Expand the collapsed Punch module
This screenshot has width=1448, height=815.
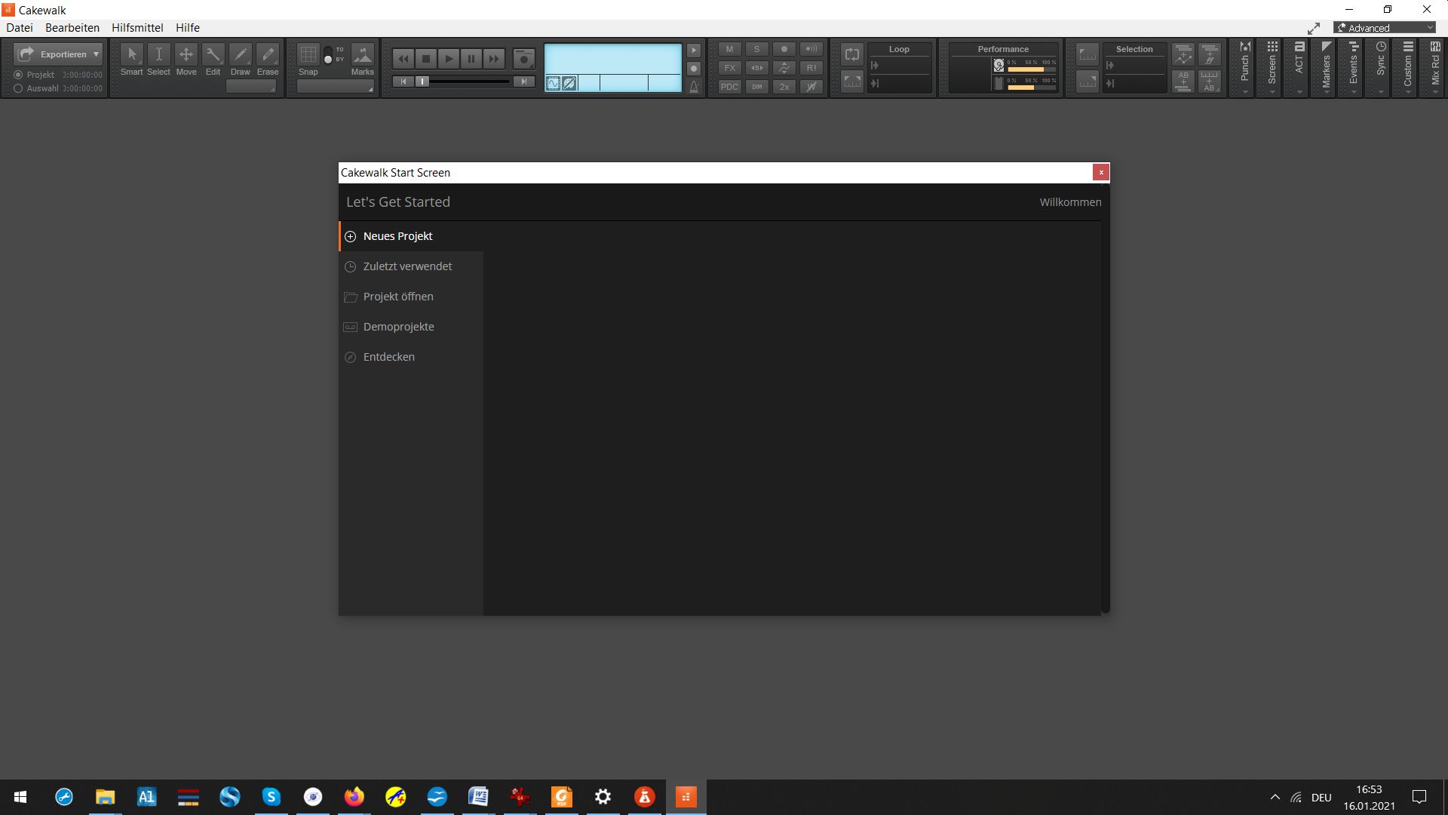pyautogui.click(x=1245, y=68)
